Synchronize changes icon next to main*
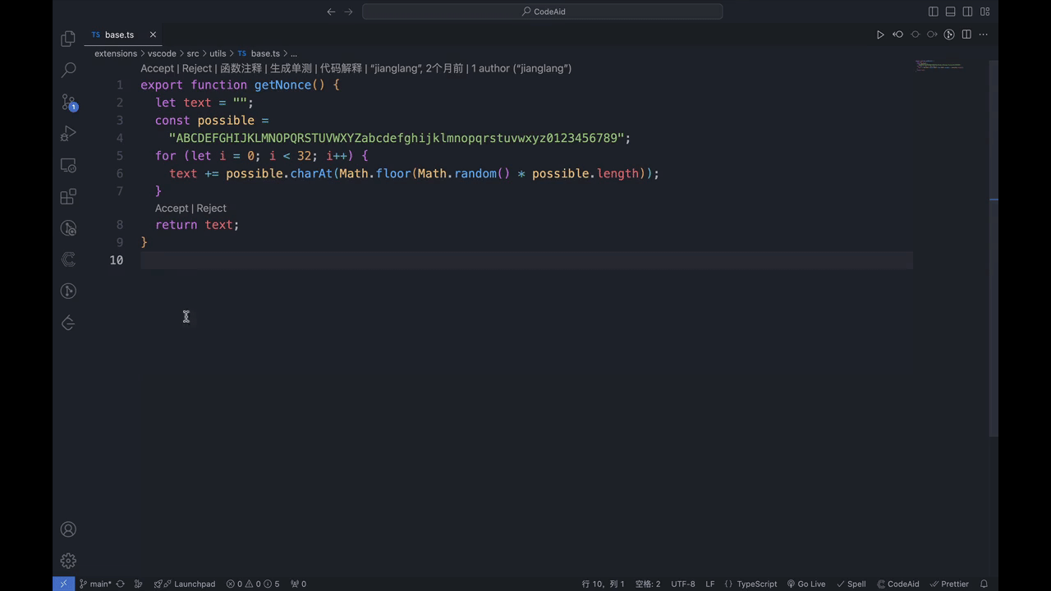 point(121,584)
